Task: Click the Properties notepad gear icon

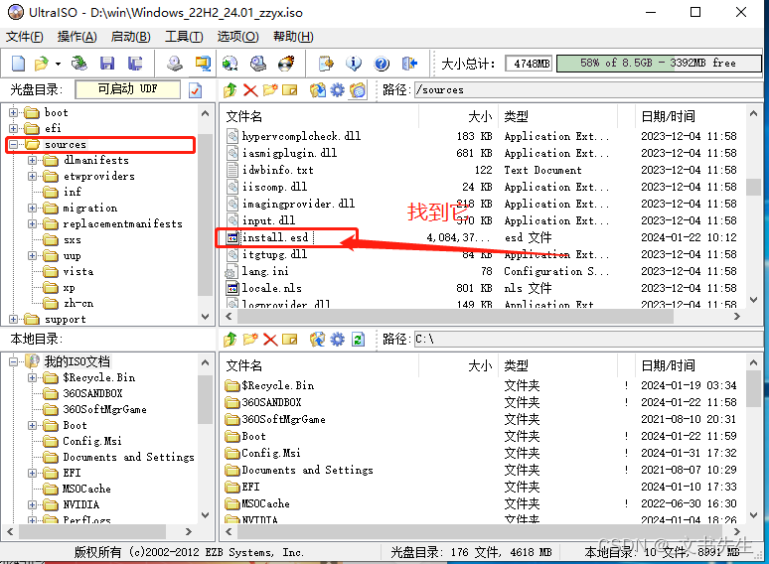Action: point(326,64)
